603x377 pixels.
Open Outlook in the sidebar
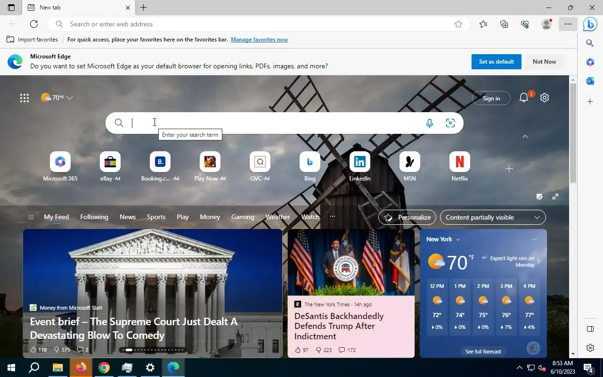pyautogui.click(x=590, y=81)
